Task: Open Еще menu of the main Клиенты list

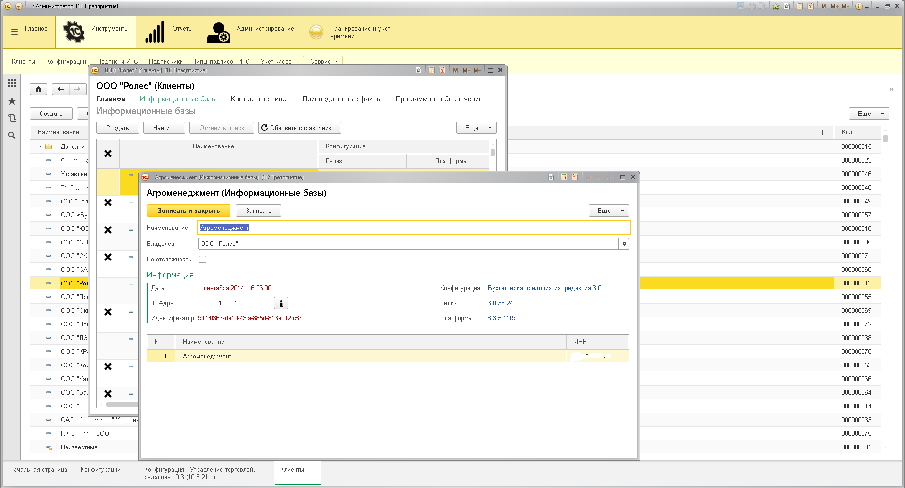Action: pyautogui.click(x=869, y=114)
